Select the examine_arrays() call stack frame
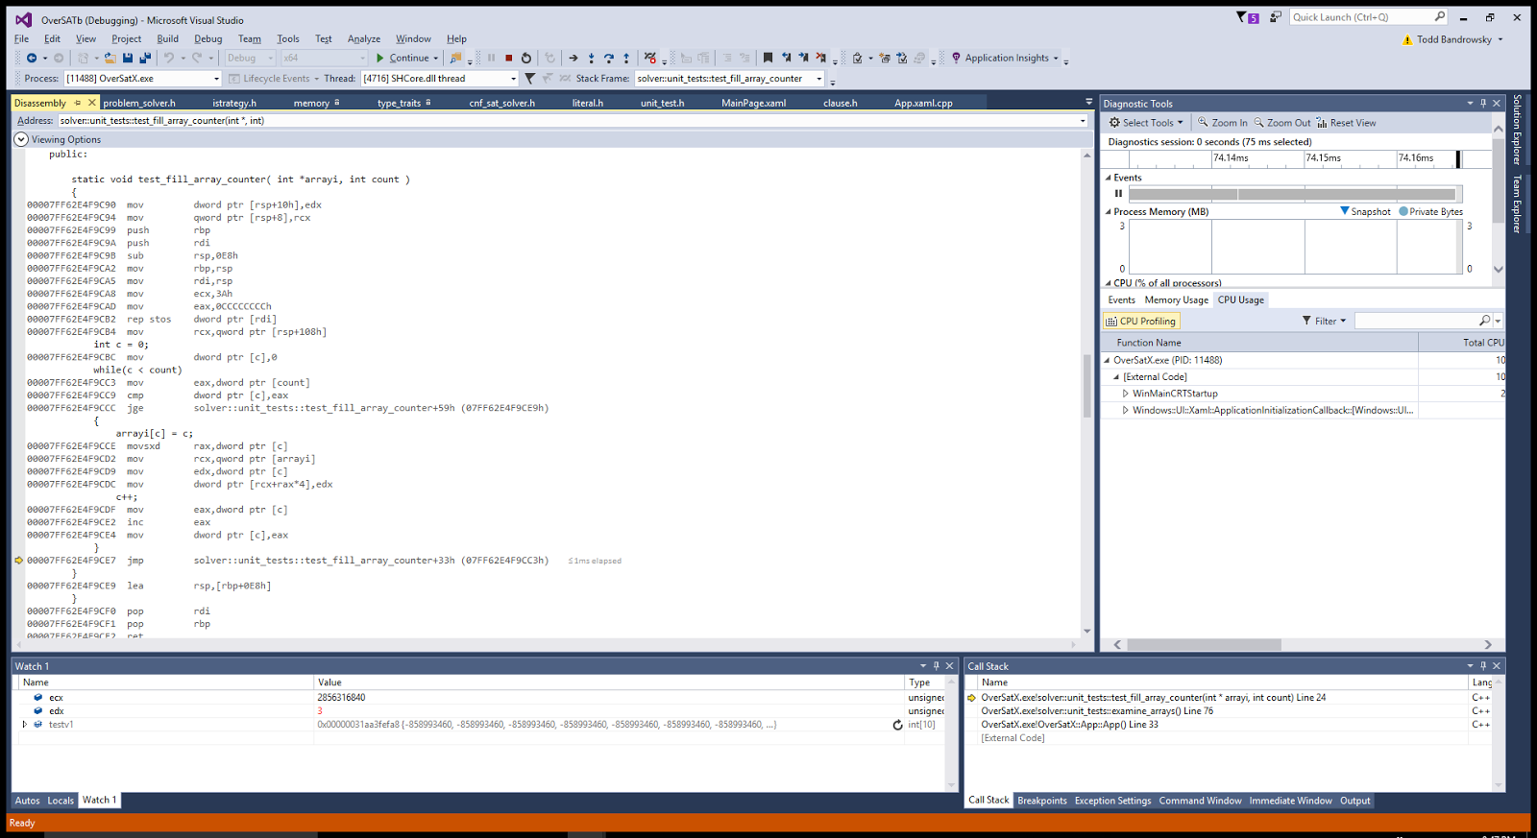Viewport: 1537px width, 838px height. point(1096,711)
